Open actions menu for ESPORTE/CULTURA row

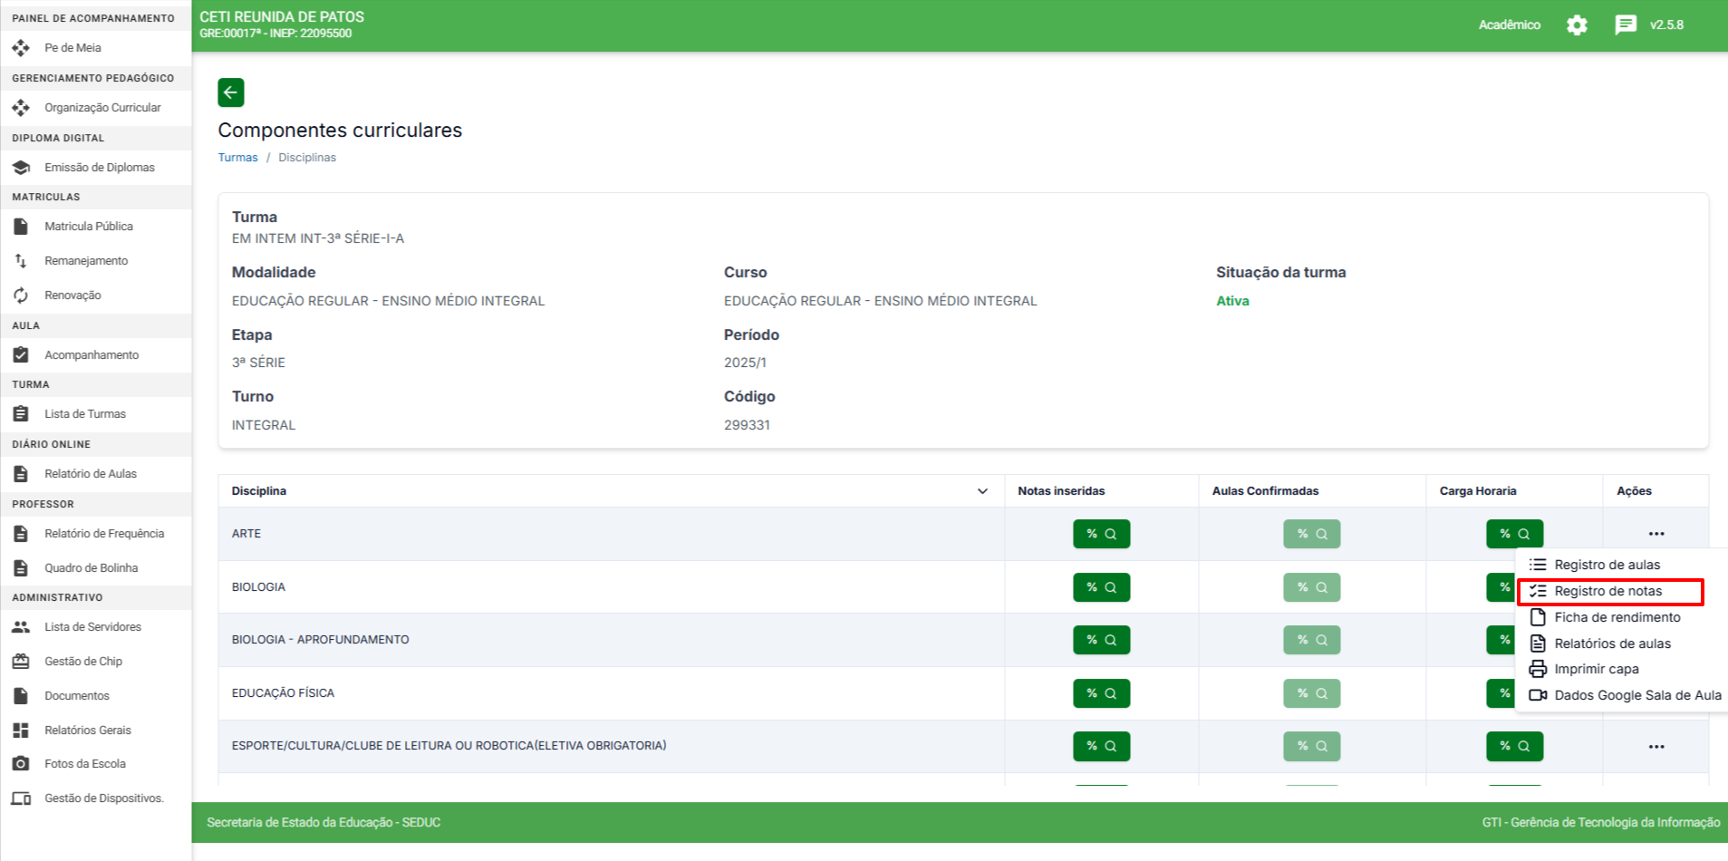pyautogui.click(x=1656, y=747)
